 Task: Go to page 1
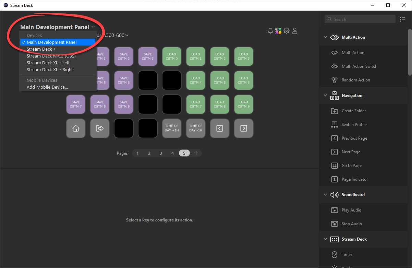point(138,153)
